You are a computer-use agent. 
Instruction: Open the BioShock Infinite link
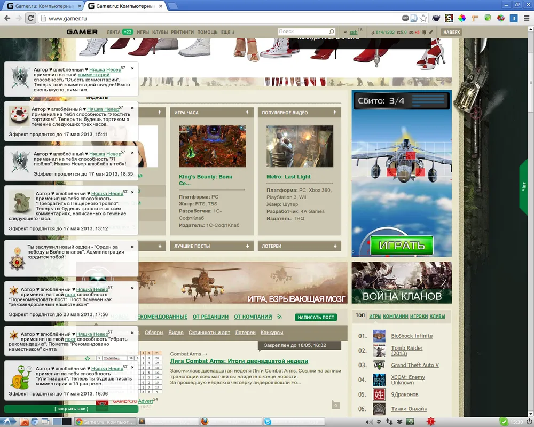(x=412, y=336)
